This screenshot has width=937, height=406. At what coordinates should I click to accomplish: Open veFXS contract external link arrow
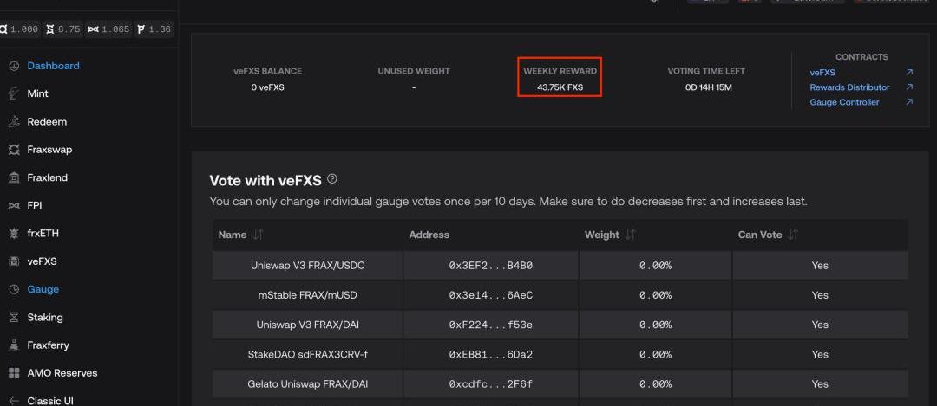click(909, 73)
